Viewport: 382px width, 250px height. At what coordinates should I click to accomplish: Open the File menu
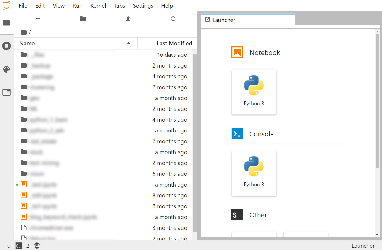(x=23, y=6)
